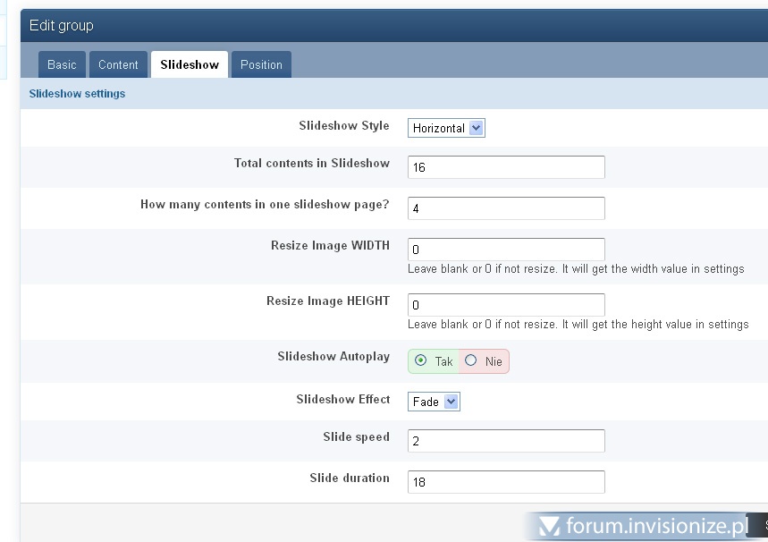The height and width of the screenshot is (542, 768).
Task: Click the Slideshow Autoplay label
Action: [333, 356]
